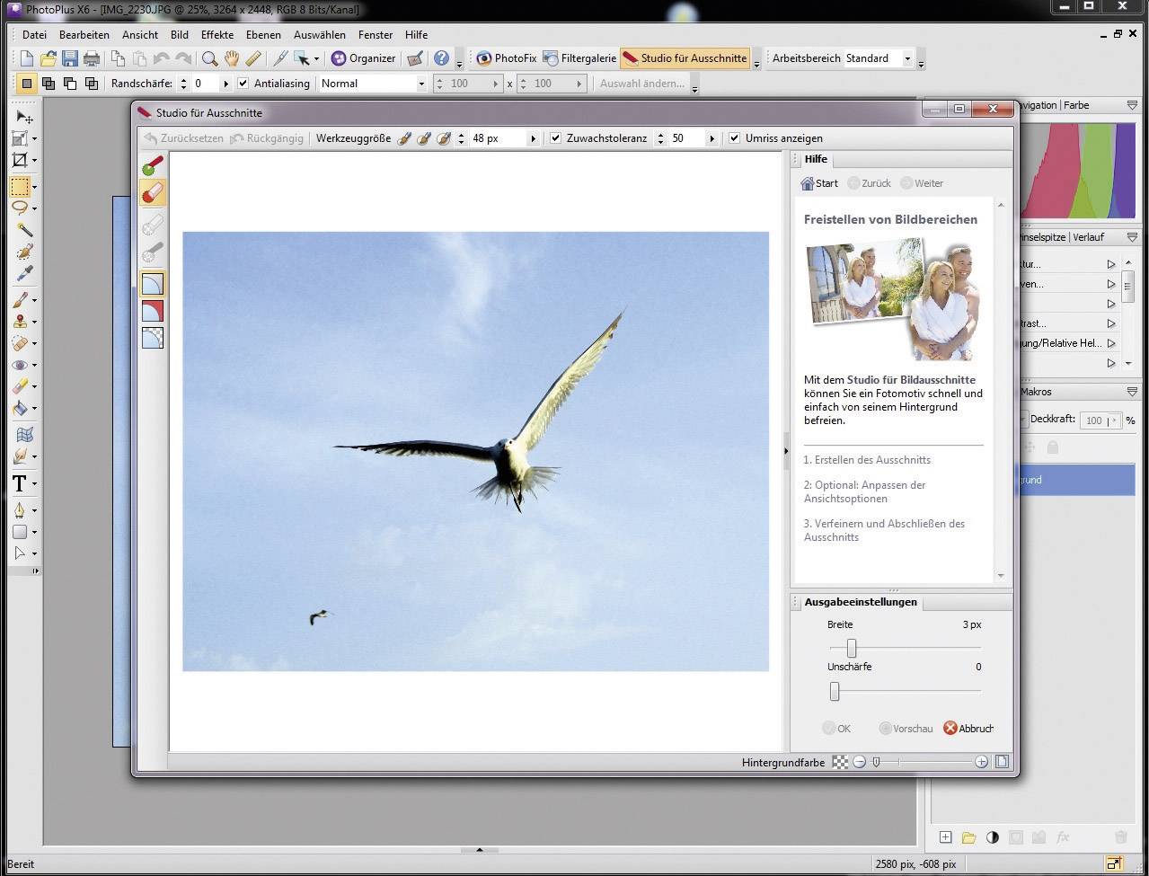This screenshot has height=876, width=1149.
Task: Open the Pinselspitze/Verlauf panel options menu
Action: [1132, 237]
